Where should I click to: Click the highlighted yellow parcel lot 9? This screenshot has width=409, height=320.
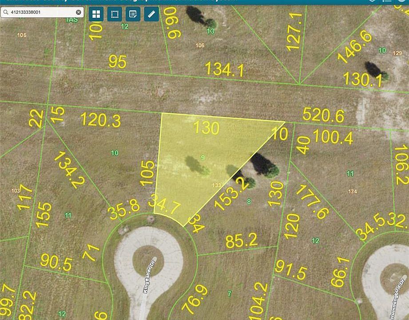(x=203, y=157)
